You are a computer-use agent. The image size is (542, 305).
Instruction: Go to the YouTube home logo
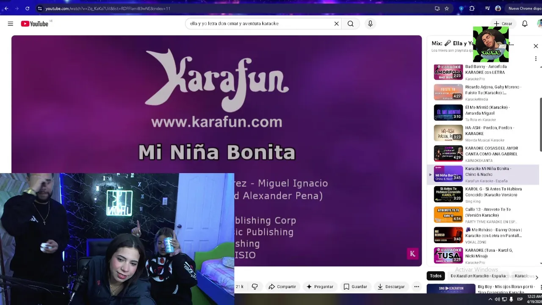point(35,24)
